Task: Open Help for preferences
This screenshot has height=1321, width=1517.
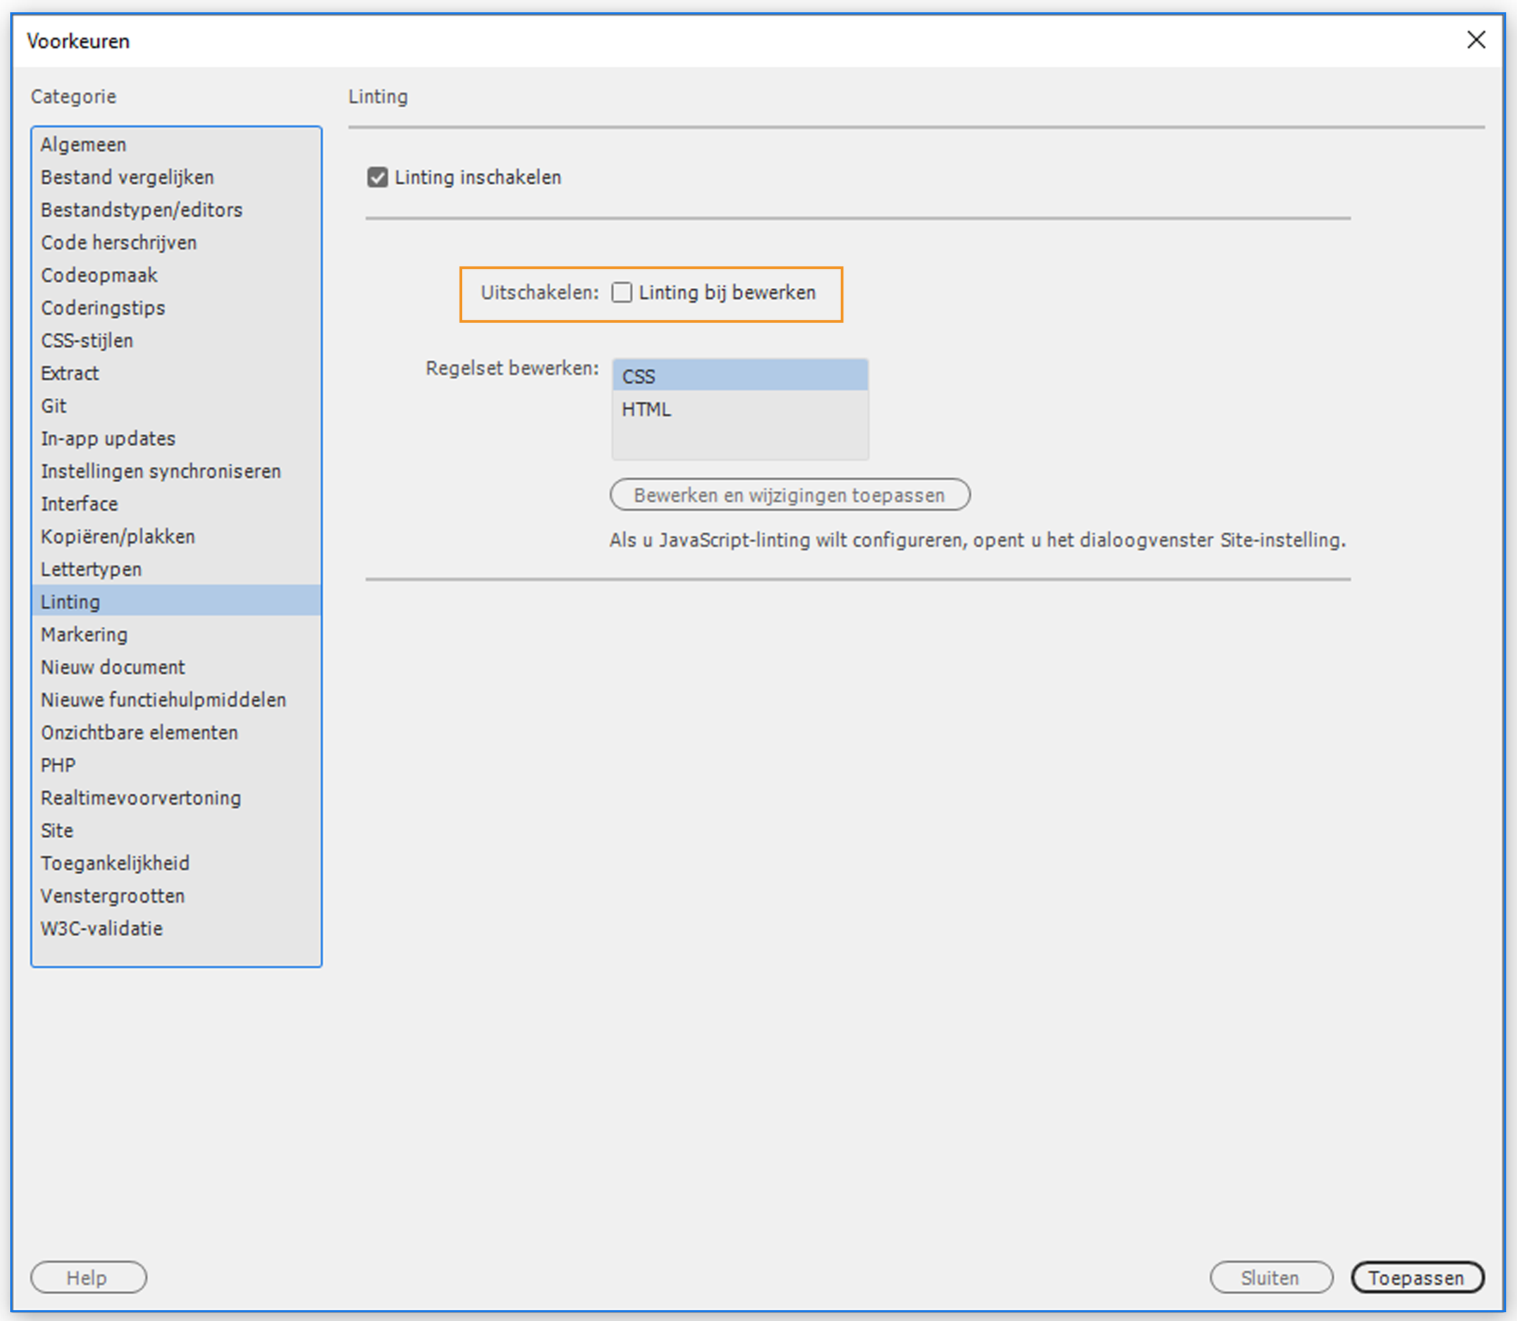Action: click(88, 1278)
